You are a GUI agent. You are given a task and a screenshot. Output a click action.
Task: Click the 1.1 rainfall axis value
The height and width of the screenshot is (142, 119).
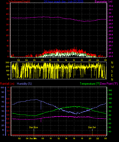pos(8,91)
